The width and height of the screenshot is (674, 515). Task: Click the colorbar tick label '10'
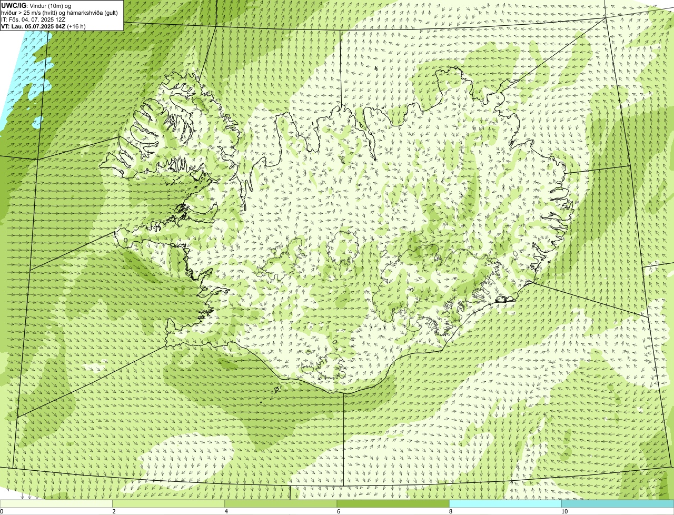[x=564, y=511]
